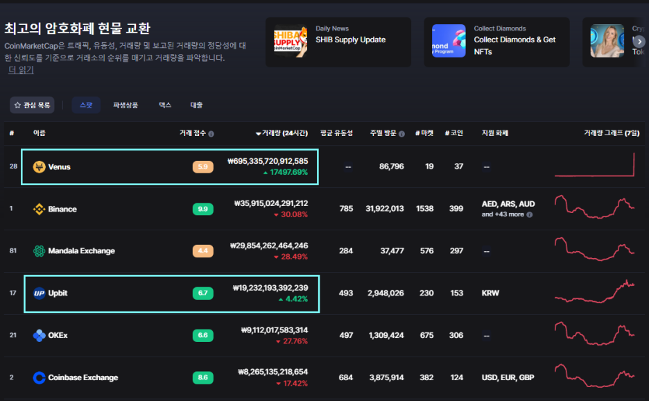Switch to the 파생상품 tab
Viewport: 649px width, 401px height.
[126, 105]
